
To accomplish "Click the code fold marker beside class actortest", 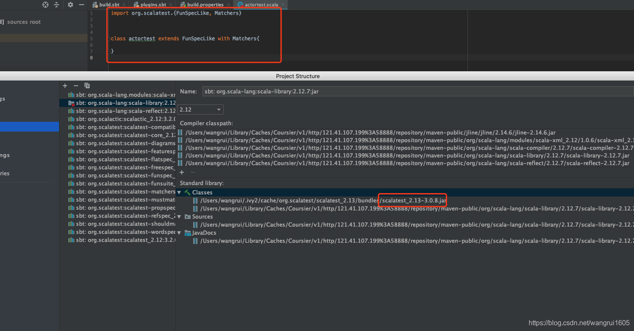I will 109,39.
